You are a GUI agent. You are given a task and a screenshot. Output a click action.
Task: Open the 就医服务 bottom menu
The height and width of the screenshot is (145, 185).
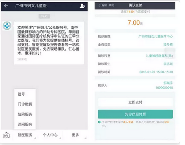pos(25,135)
